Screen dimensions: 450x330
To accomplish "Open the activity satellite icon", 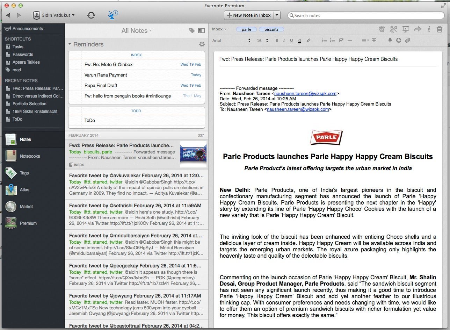I will tap(112, 15).
